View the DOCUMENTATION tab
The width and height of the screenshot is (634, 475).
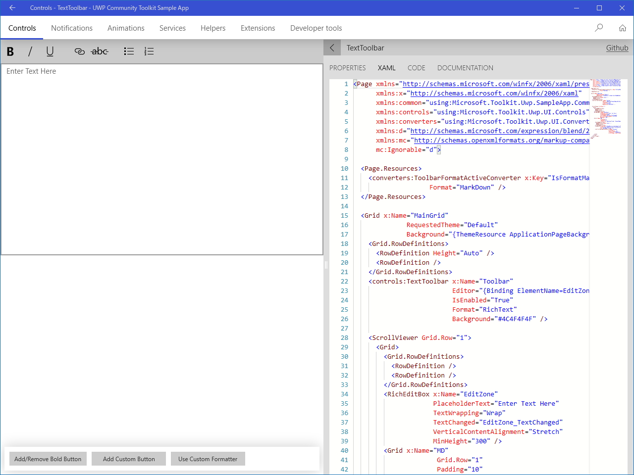coord(465,68)
